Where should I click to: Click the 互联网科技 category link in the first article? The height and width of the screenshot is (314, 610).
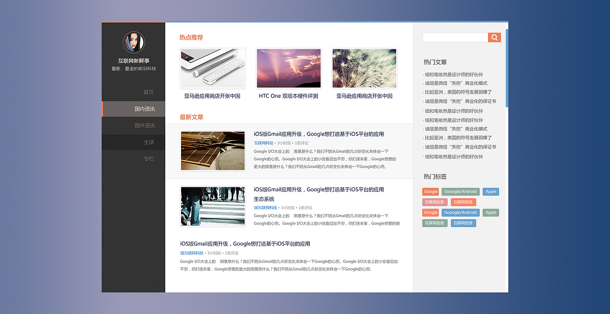[x=264, y=143]
